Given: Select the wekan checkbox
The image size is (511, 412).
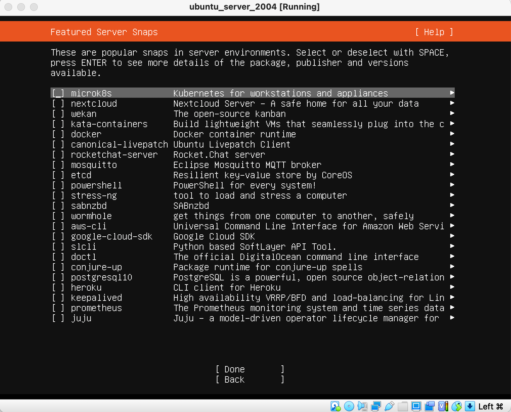Looking at the screenshot, I should pyautogui.click(x=58, y=114).
